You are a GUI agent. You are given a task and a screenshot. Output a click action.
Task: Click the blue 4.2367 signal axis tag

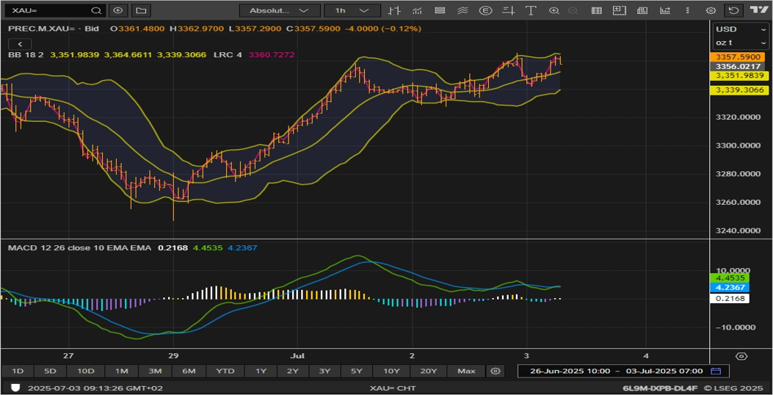[729, 288]
